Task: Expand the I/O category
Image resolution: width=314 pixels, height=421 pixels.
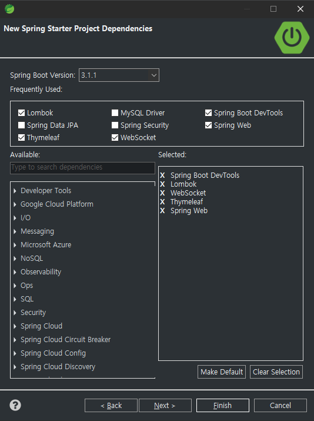Action: [15, 218]
